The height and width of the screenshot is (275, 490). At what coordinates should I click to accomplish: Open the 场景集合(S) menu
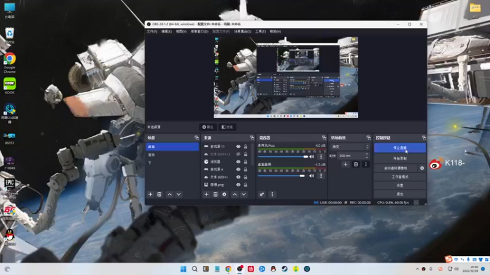(243, 32)
